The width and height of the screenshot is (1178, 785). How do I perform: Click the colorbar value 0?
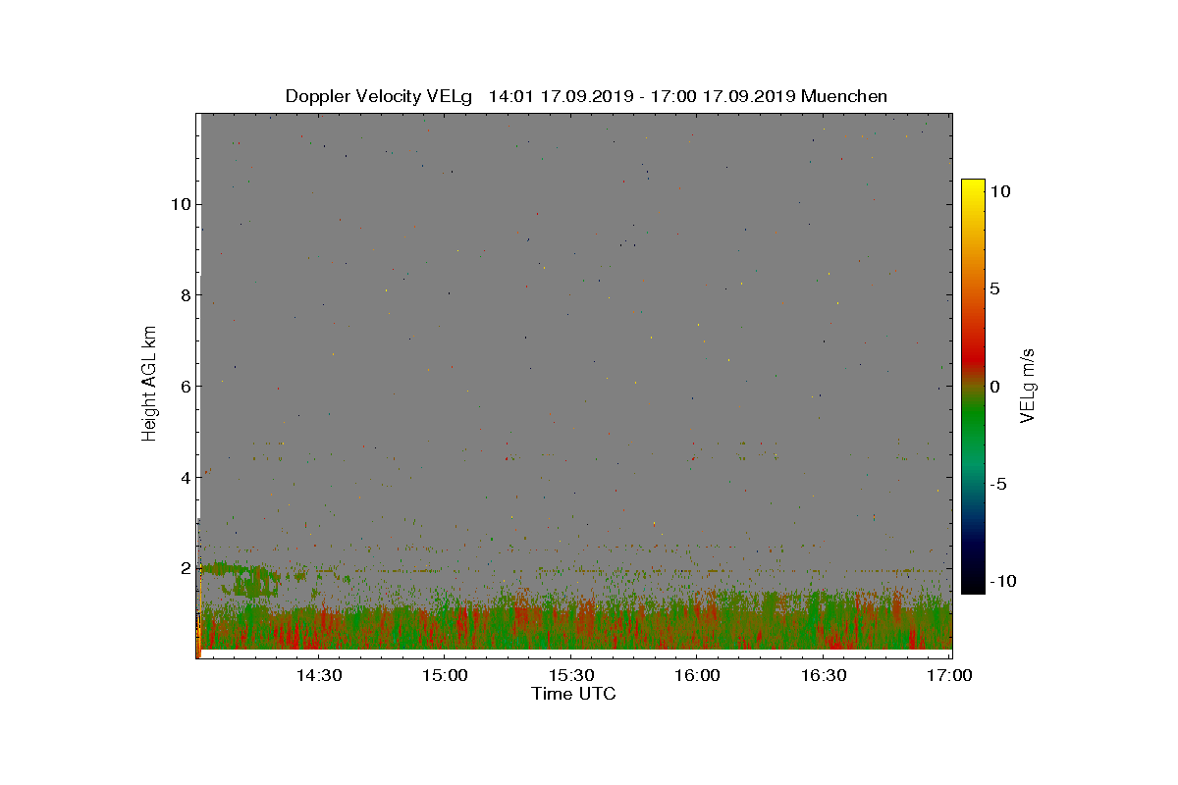[x=994, y=387]
